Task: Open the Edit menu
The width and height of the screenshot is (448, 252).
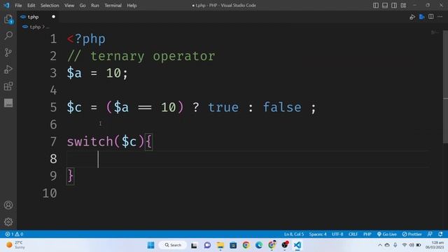Action: click(x=31, y=6)
